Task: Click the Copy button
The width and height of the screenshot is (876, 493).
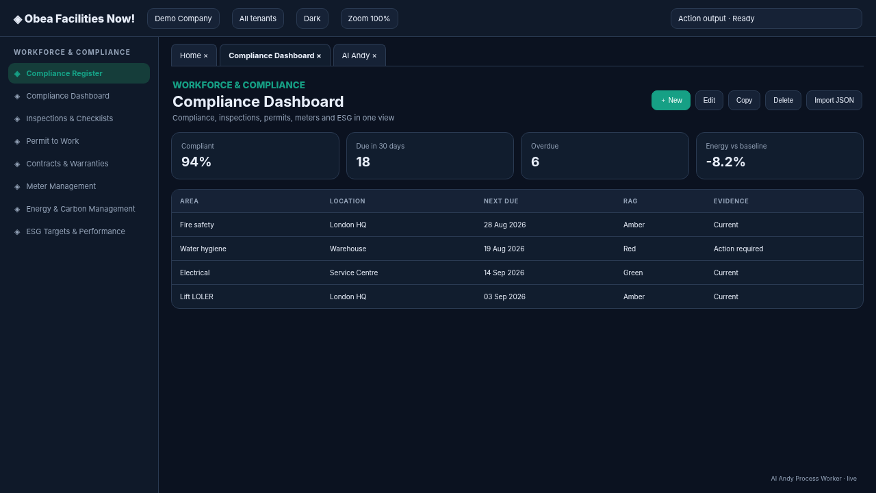Action: (x=744, y=100)
